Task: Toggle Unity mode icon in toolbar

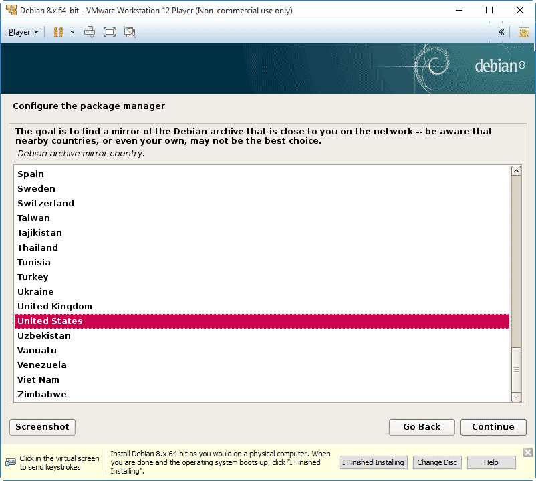Action: point(130,32)
